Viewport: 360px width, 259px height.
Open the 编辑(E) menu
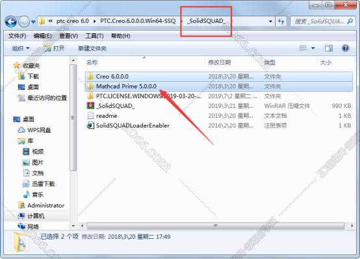(43, 36)
